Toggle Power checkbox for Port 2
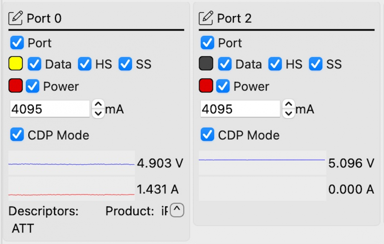Image resolution: width=384 pixels, height=244 pixels. [223, 86]
